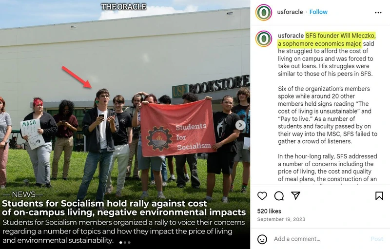The width and height of the screenshot is (390, 249).
Task: Click the Post comment button
Action: point(377,239)
